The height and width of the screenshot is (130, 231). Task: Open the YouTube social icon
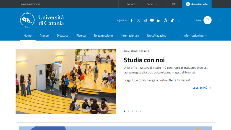tap(152, 20)
